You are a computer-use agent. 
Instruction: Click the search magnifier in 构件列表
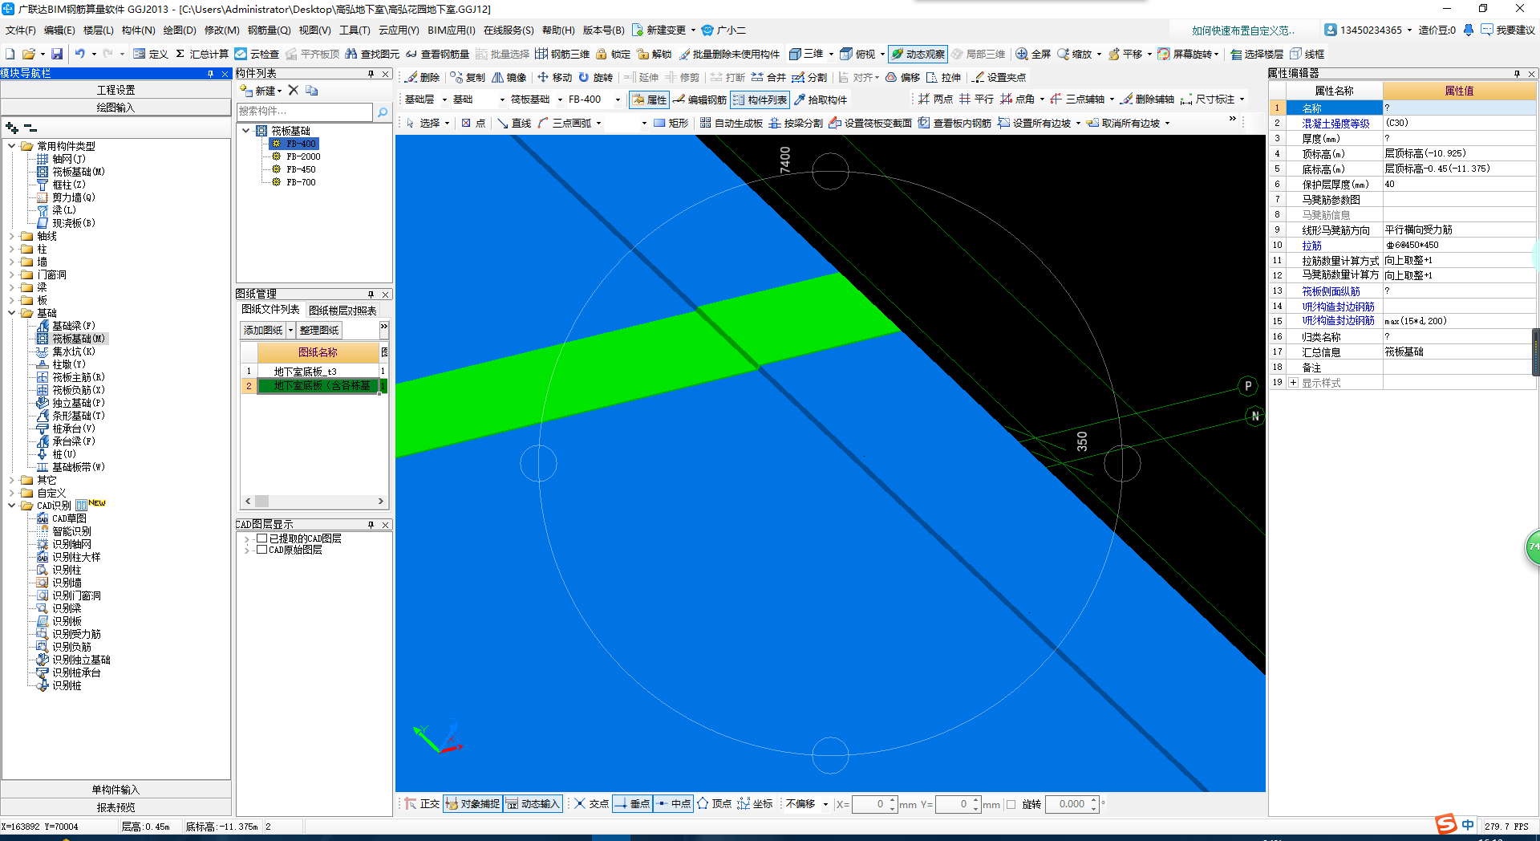pos(383,112)
